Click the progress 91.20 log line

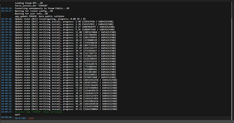(66, 104)
